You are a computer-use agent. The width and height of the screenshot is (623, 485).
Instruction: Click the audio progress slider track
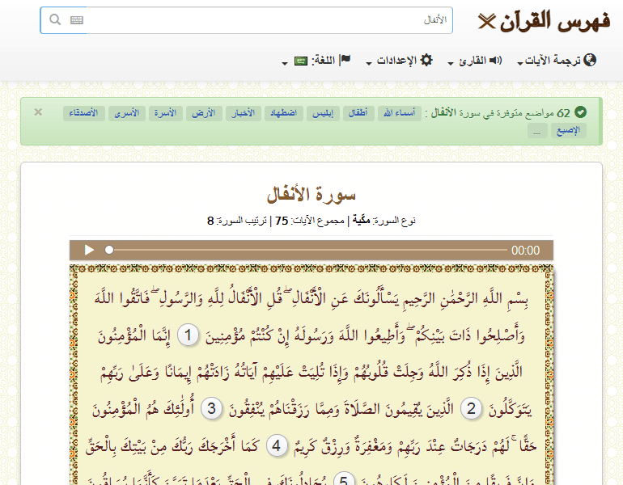(x=307, y=251)
